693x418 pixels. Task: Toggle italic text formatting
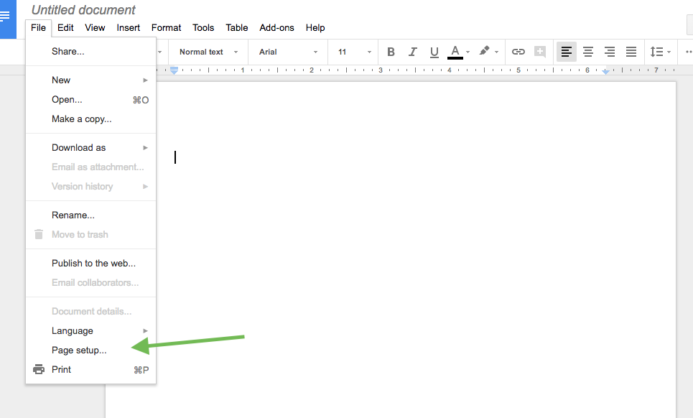(x=412, y=52)
